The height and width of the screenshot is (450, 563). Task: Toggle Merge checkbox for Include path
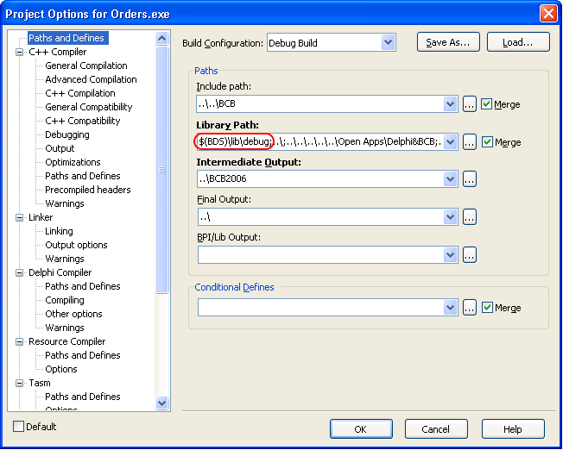(x=487, y=104)
